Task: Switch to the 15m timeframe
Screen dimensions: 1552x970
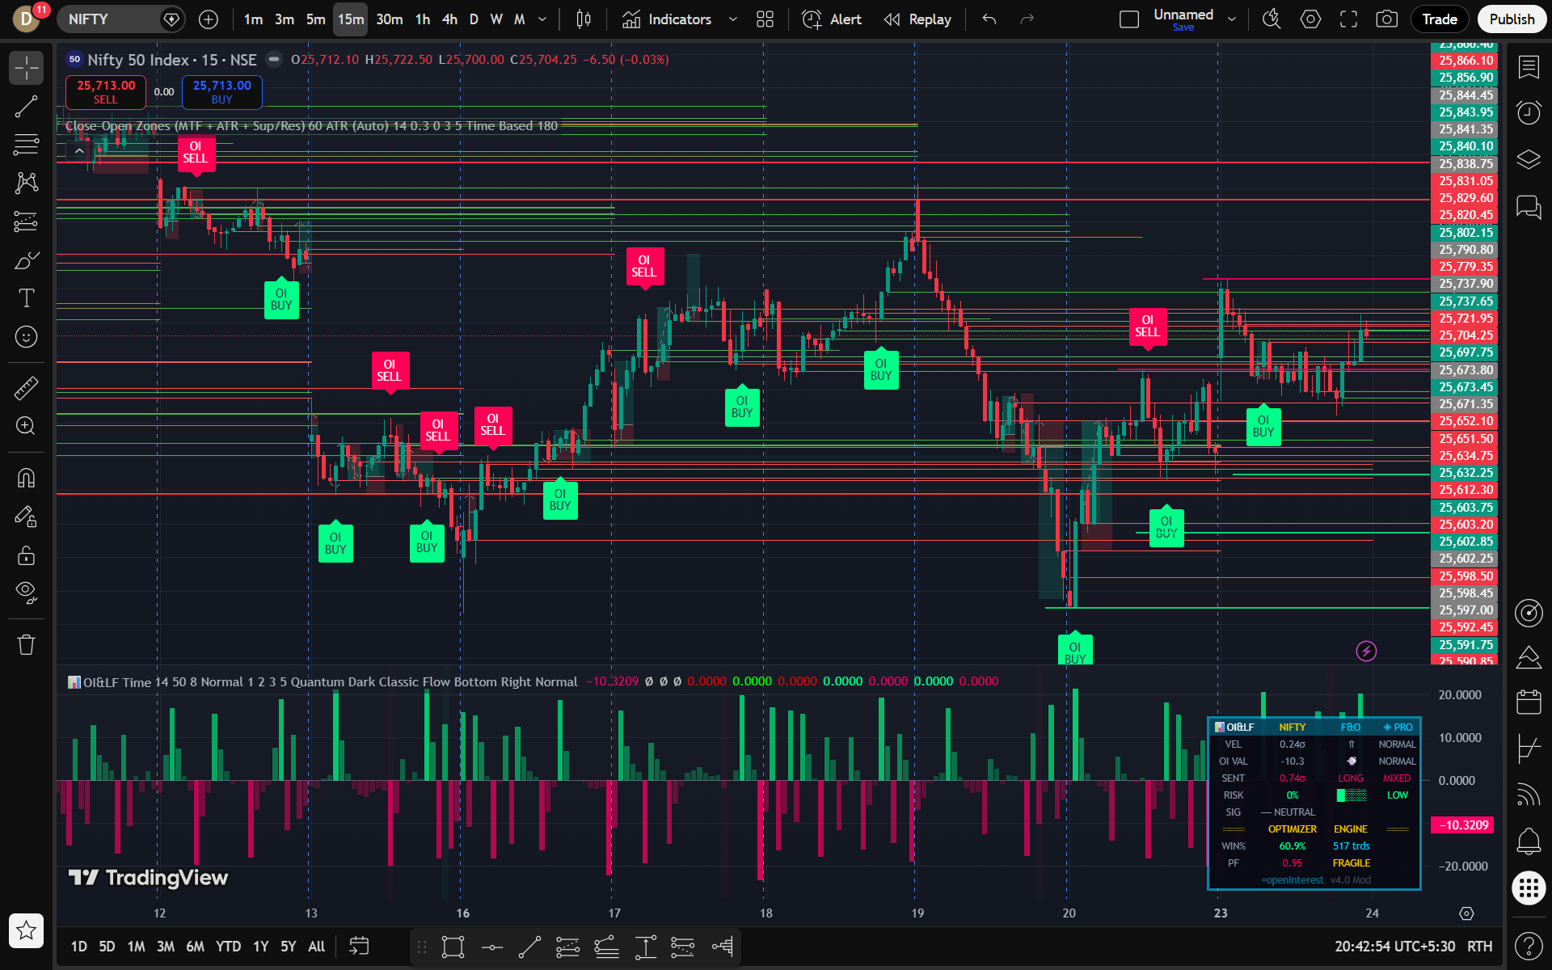Action: 350,19
